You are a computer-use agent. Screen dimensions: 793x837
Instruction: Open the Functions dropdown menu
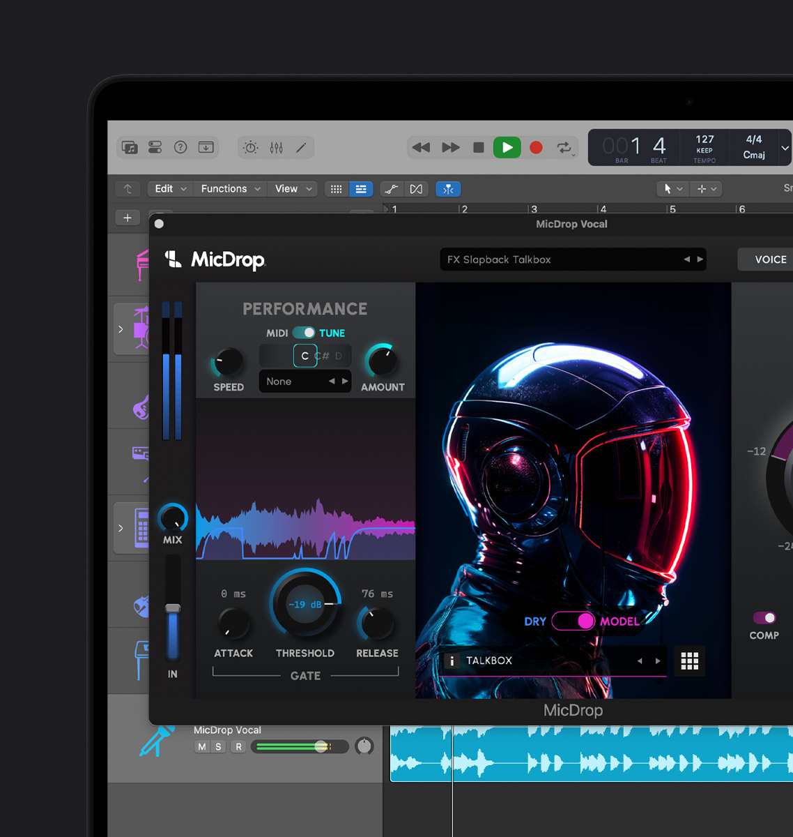[x=230, y=189]
